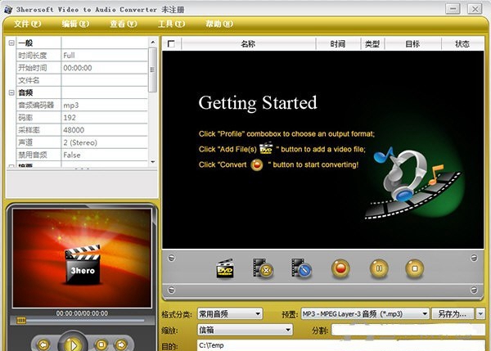
Task: Click the 00:00:00/00:00:00 time display
Action: tap(82, 313)
